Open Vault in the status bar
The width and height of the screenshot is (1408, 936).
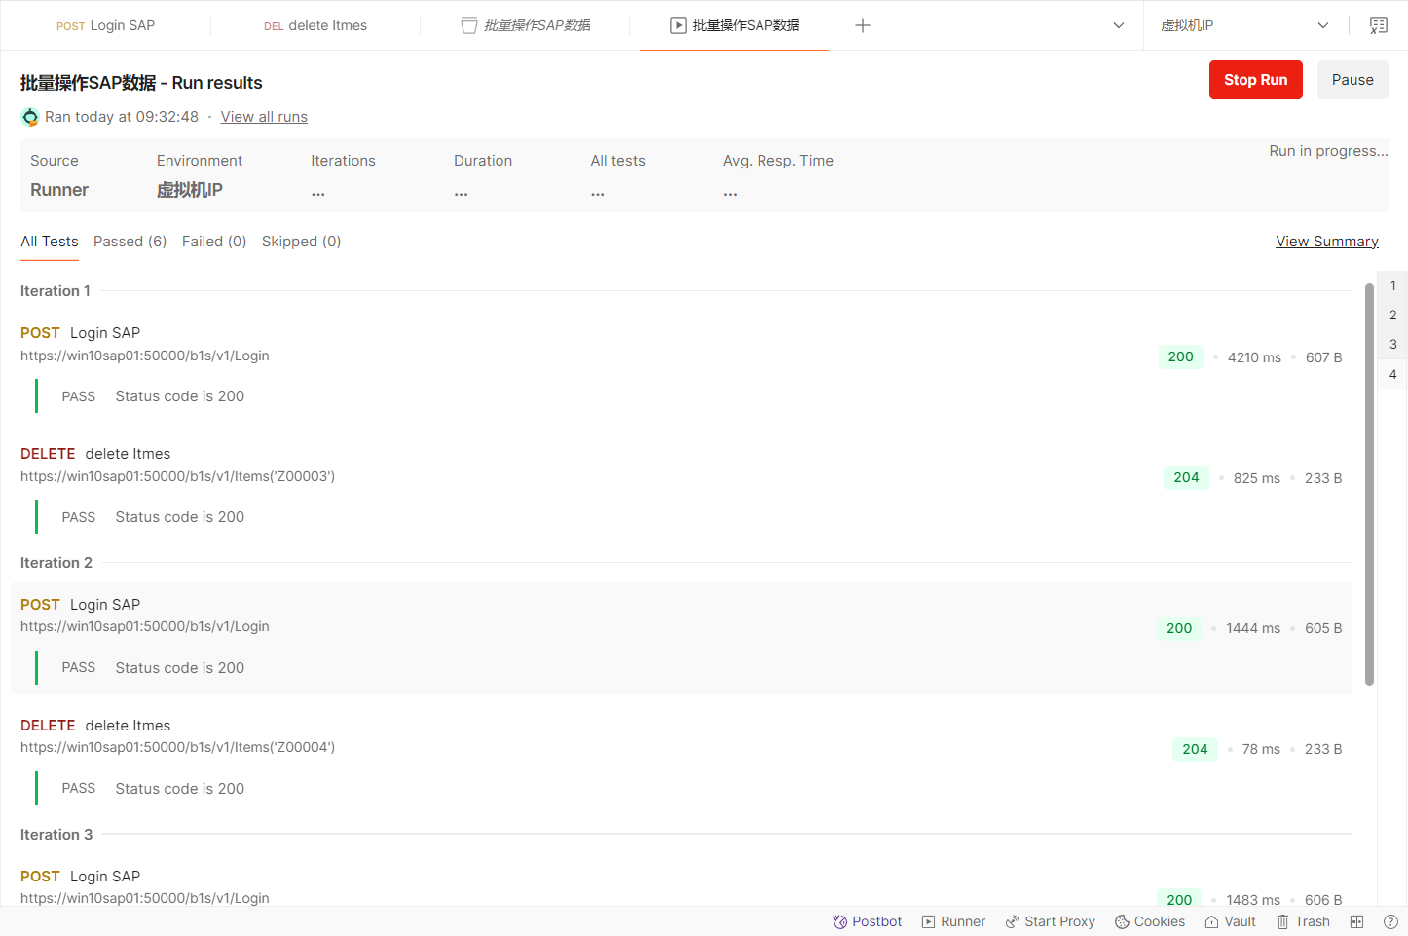(x=1230, y=921)
